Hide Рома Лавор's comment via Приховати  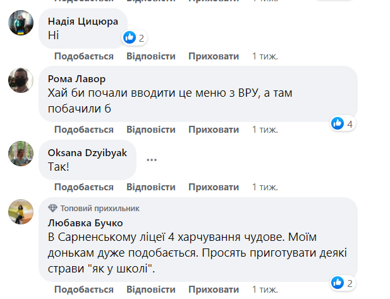click(x=214, y=130)
